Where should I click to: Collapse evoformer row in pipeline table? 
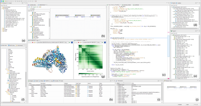tap(29, 89)
